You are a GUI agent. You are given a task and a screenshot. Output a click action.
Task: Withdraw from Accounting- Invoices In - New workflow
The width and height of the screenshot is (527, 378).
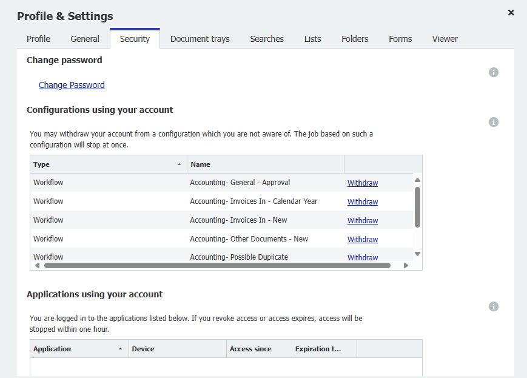click(x=362, y=220)
